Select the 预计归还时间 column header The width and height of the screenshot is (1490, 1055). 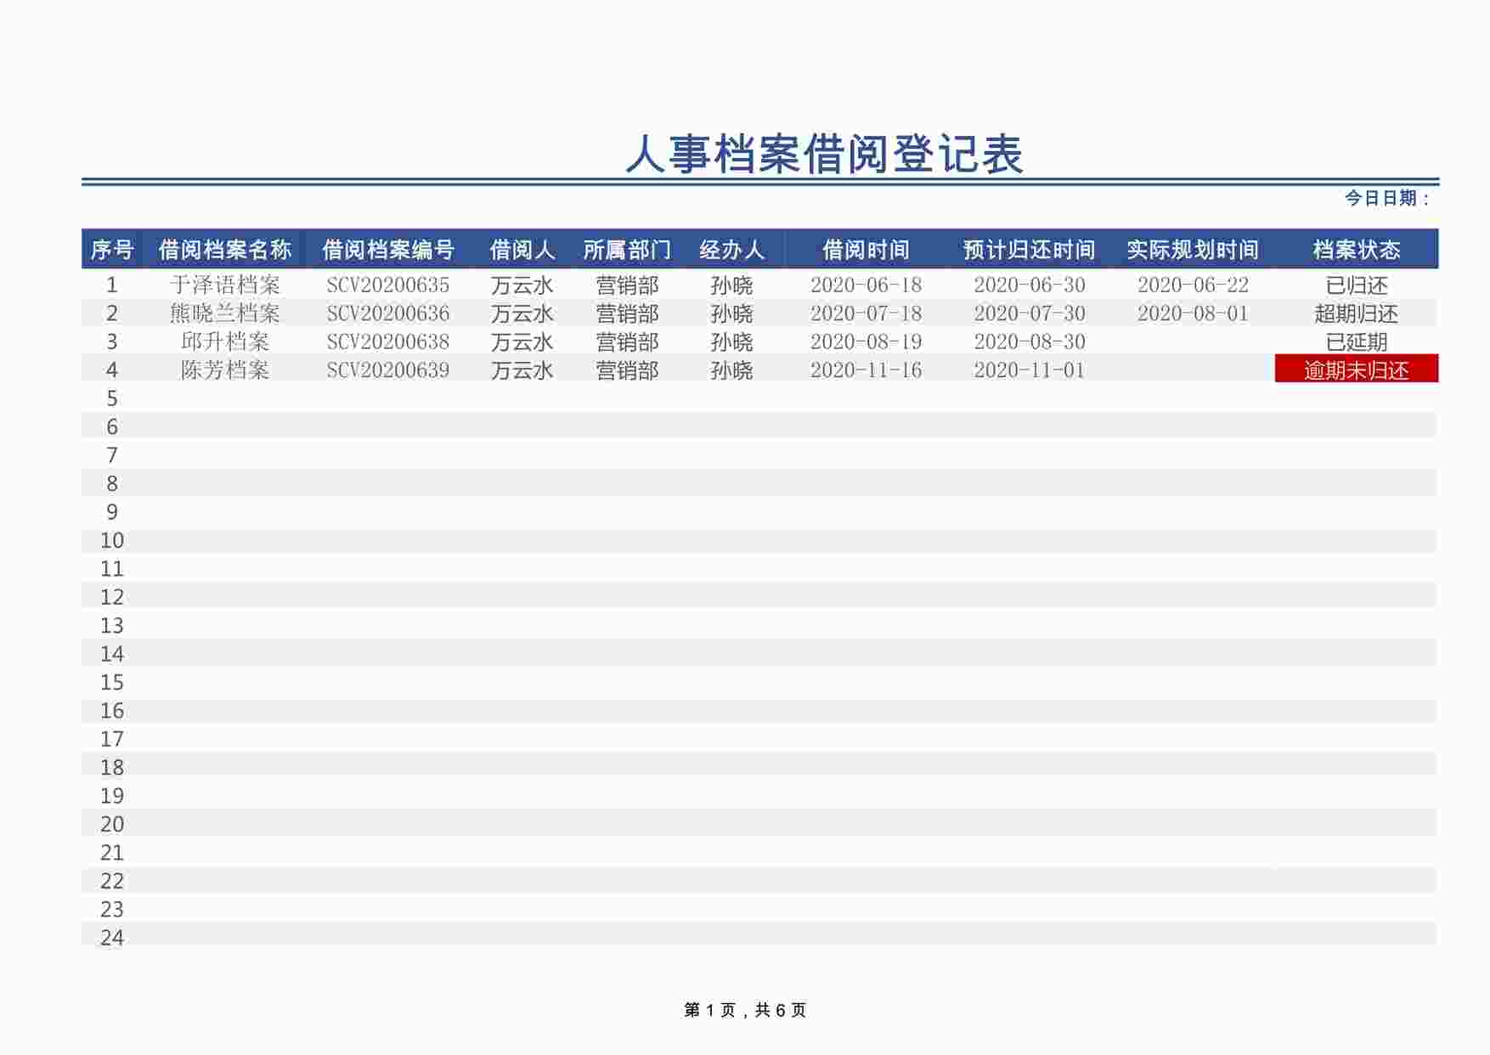click(1029, 250)
